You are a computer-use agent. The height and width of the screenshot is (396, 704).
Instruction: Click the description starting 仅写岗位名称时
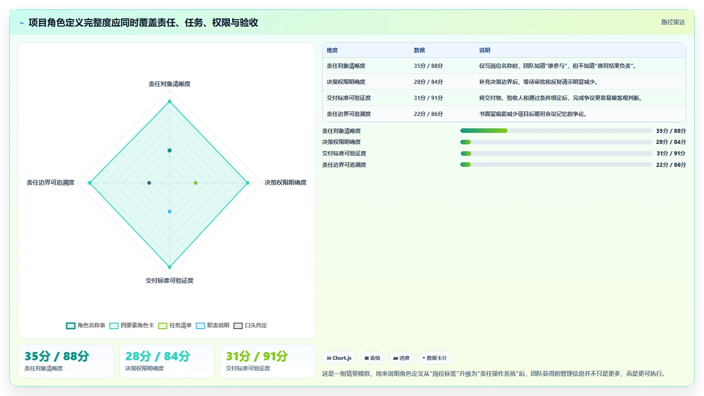(559, 66)
